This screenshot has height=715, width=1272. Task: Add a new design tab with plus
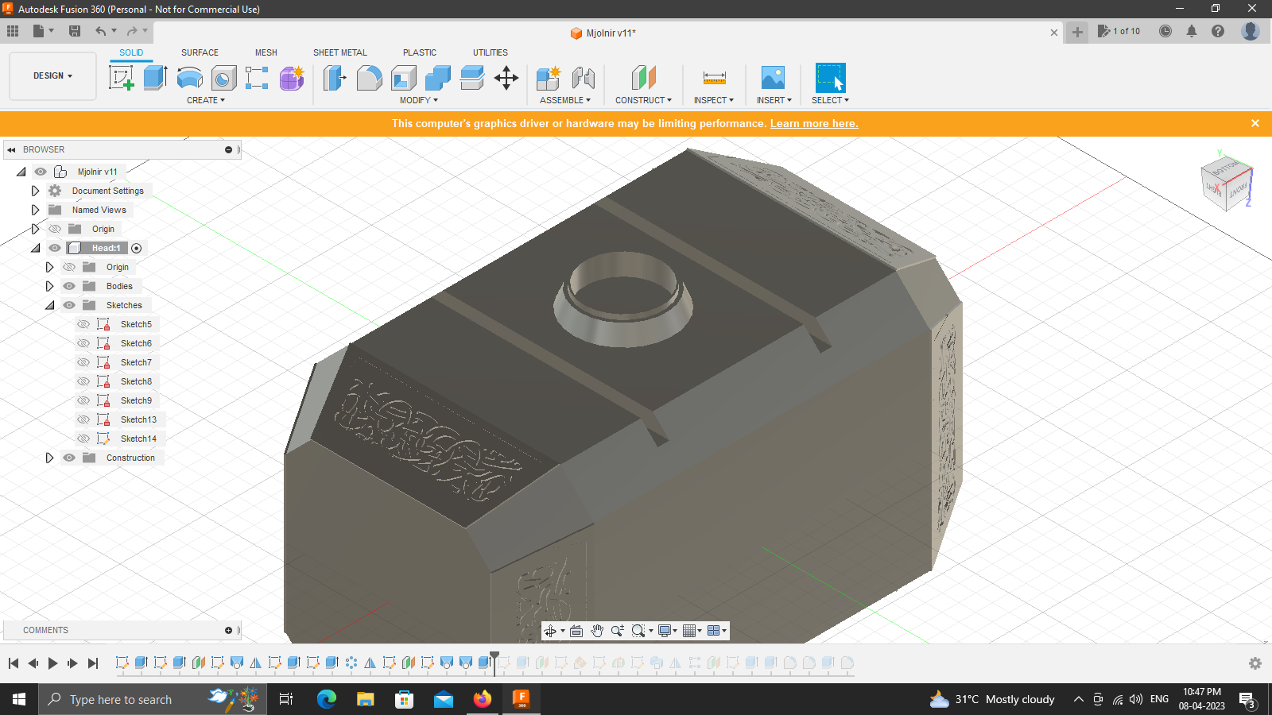[x=1077, y=32]
